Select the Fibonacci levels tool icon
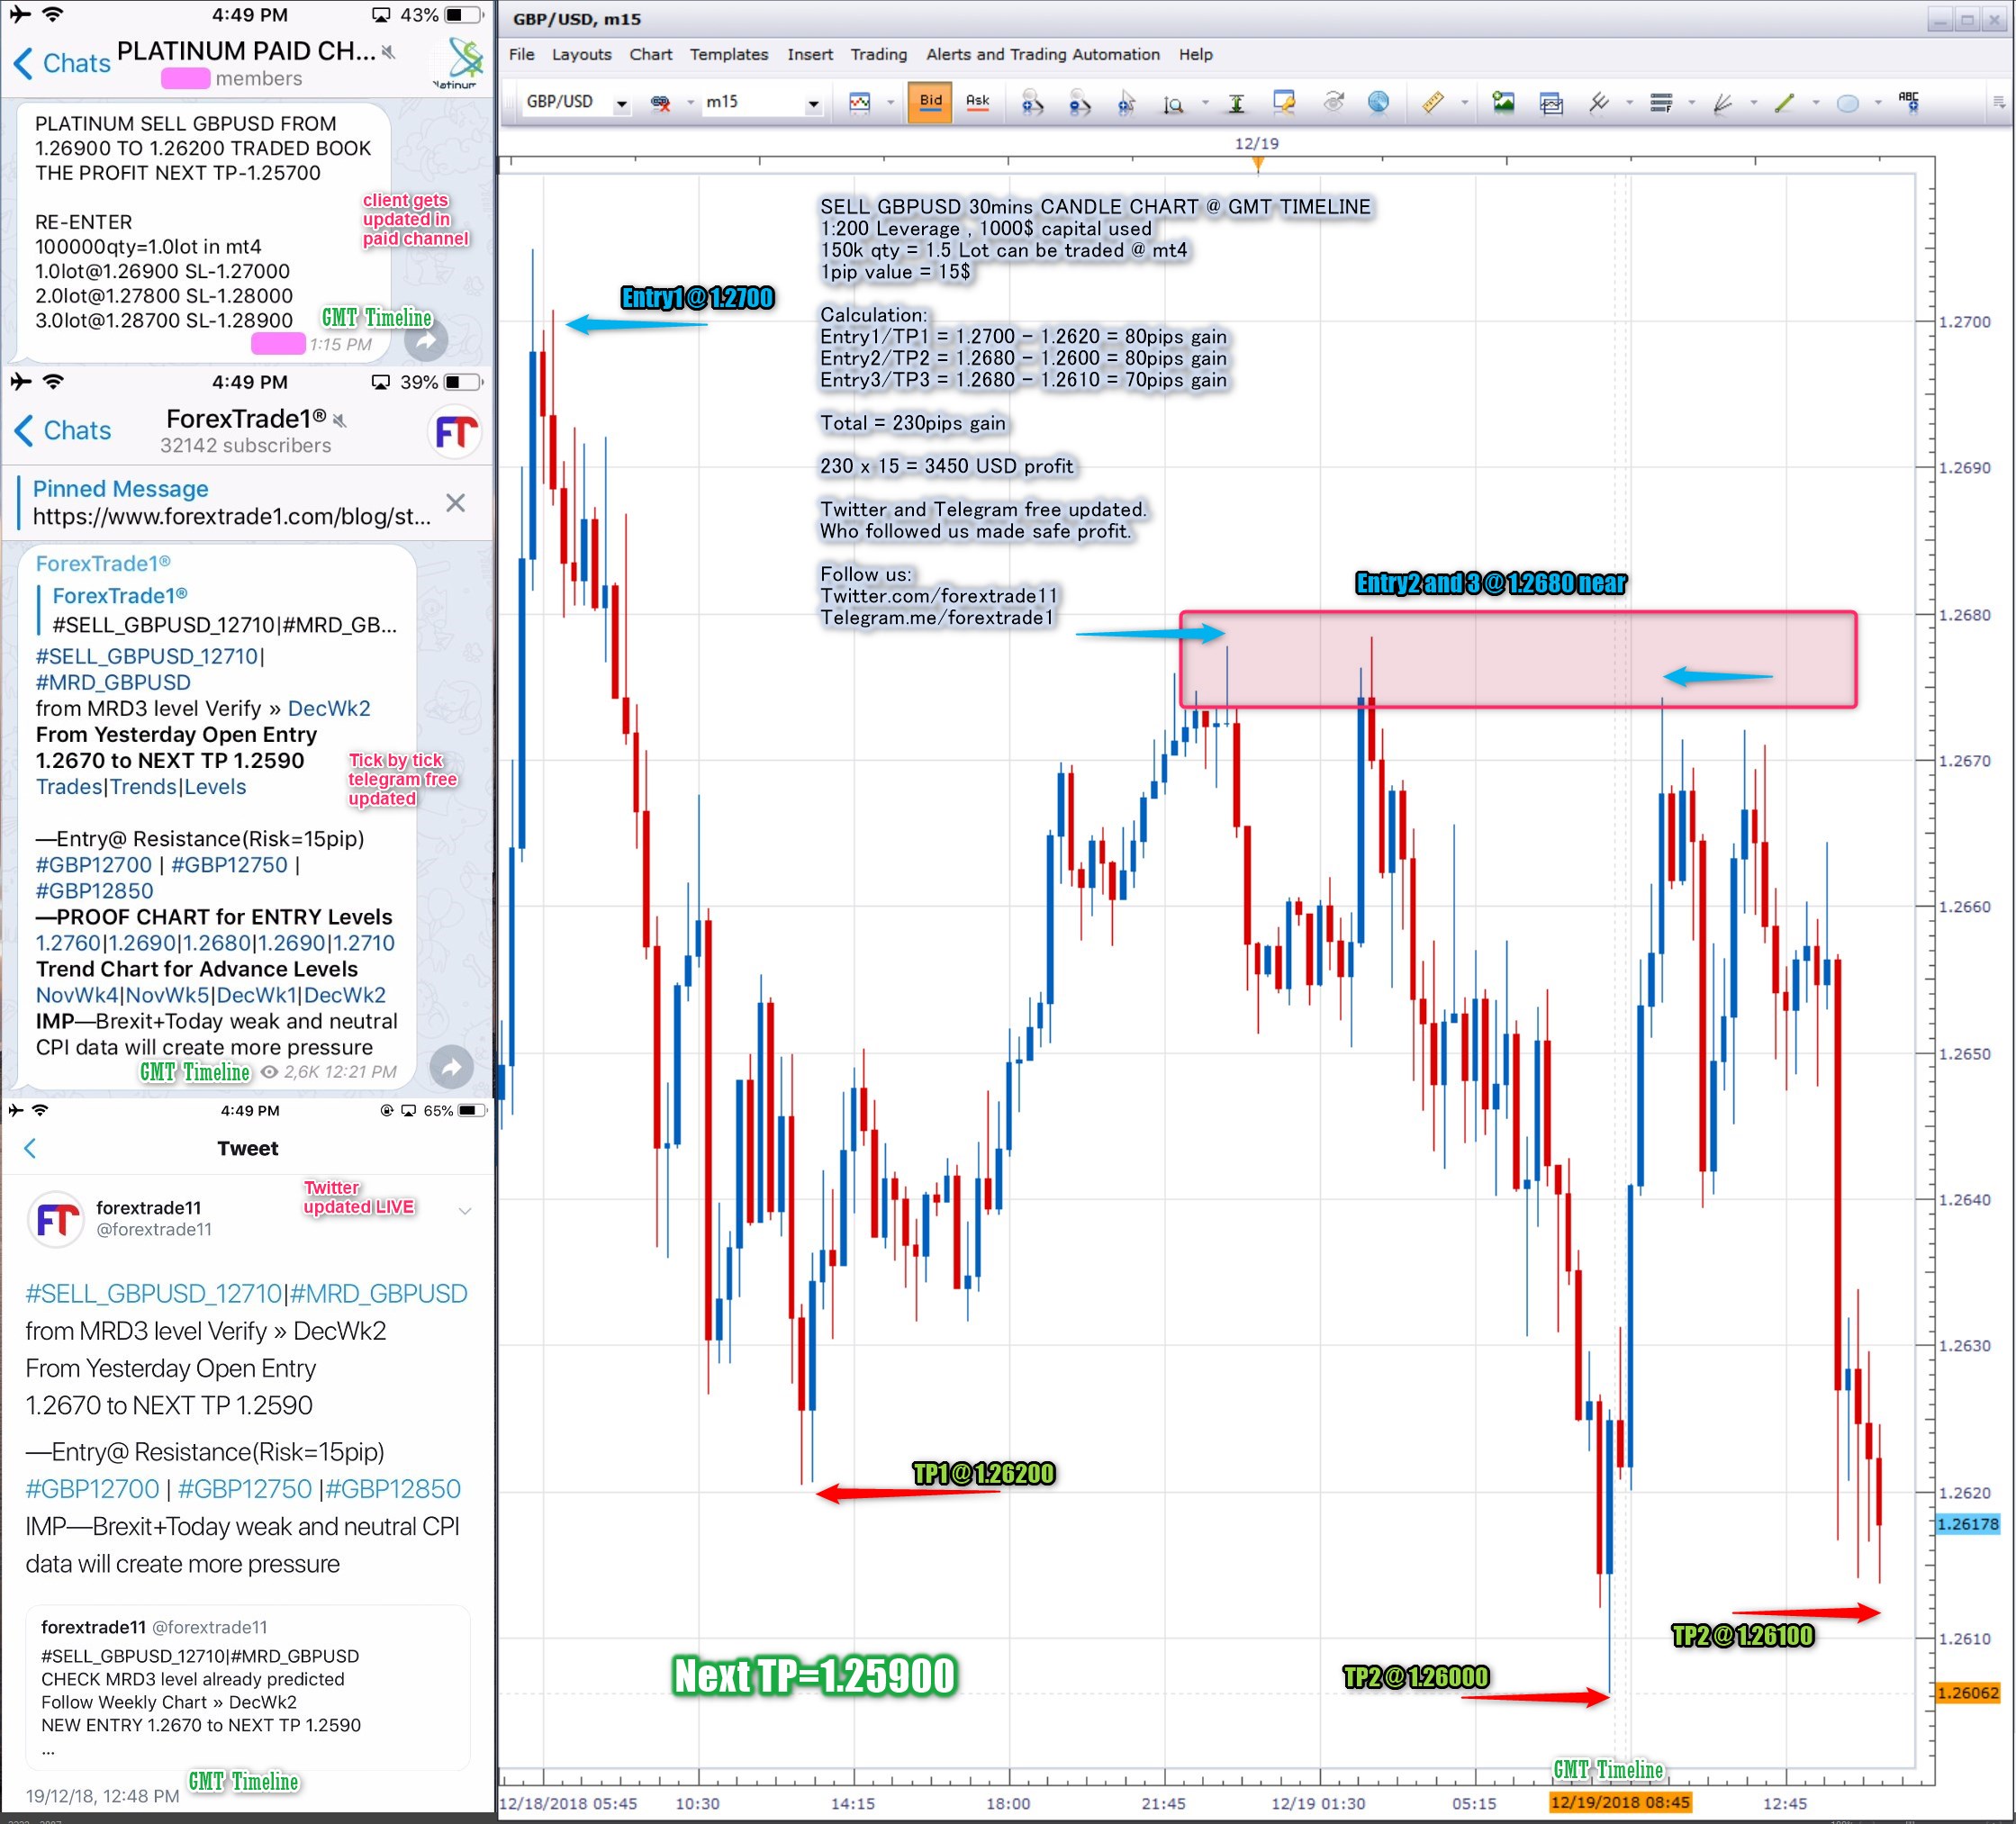Screen dimensions: 2016x1824 [x=1661, y=102]
